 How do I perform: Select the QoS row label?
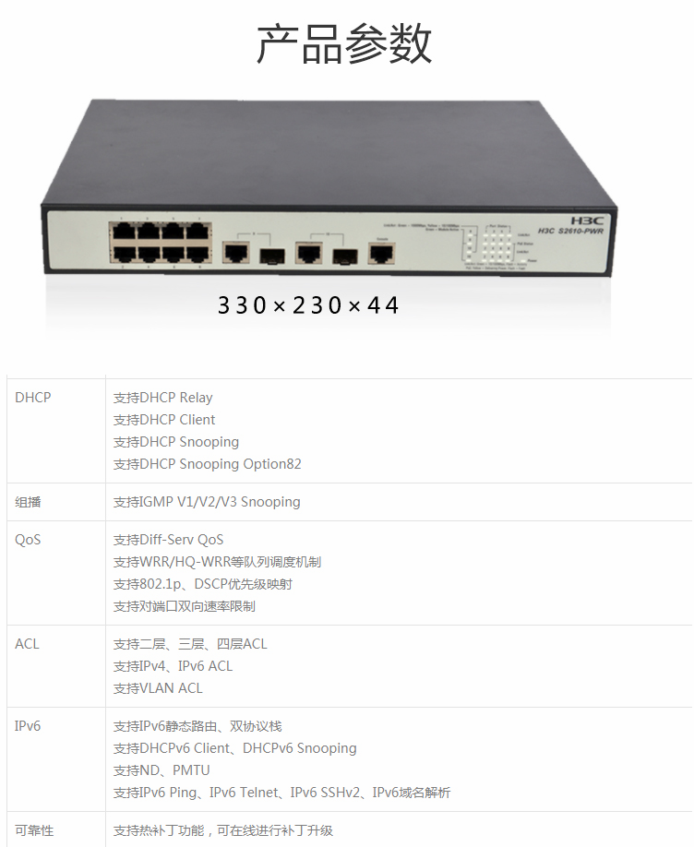(x=28, y=540)
